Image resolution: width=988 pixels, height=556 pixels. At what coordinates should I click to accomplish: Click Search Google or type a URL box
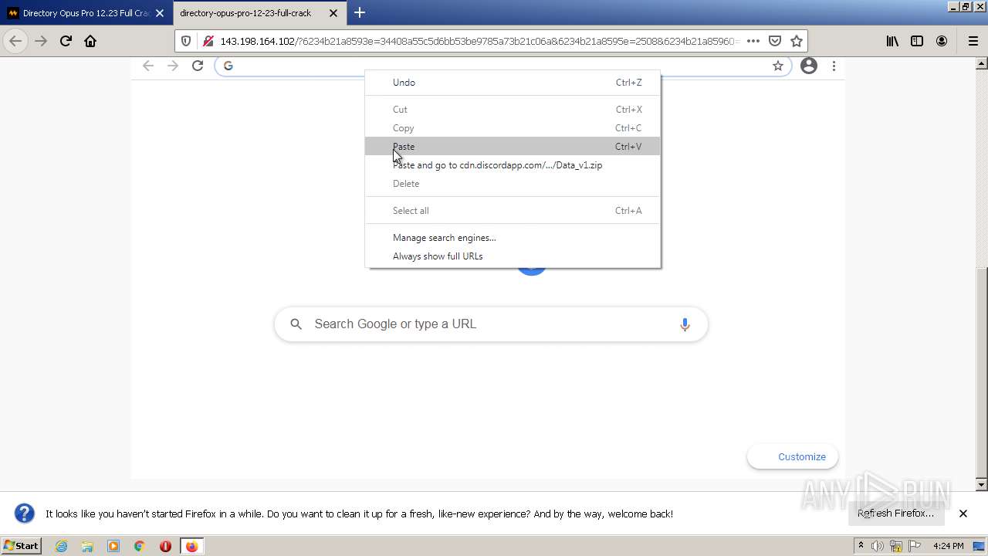click(491, 324)
